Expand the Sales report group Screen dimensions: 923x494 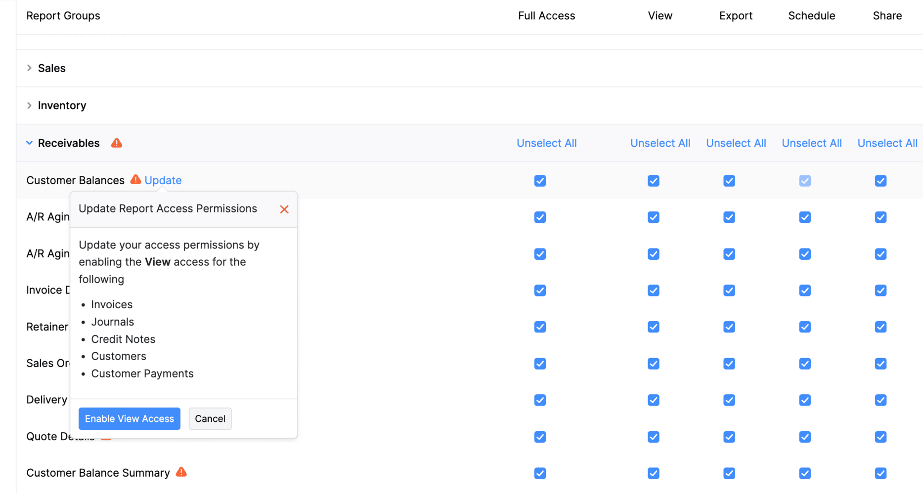pos(30,68)
